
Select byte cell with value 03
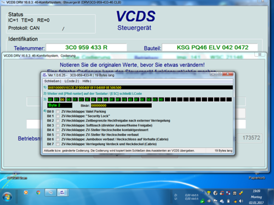(x=81, y=99)
